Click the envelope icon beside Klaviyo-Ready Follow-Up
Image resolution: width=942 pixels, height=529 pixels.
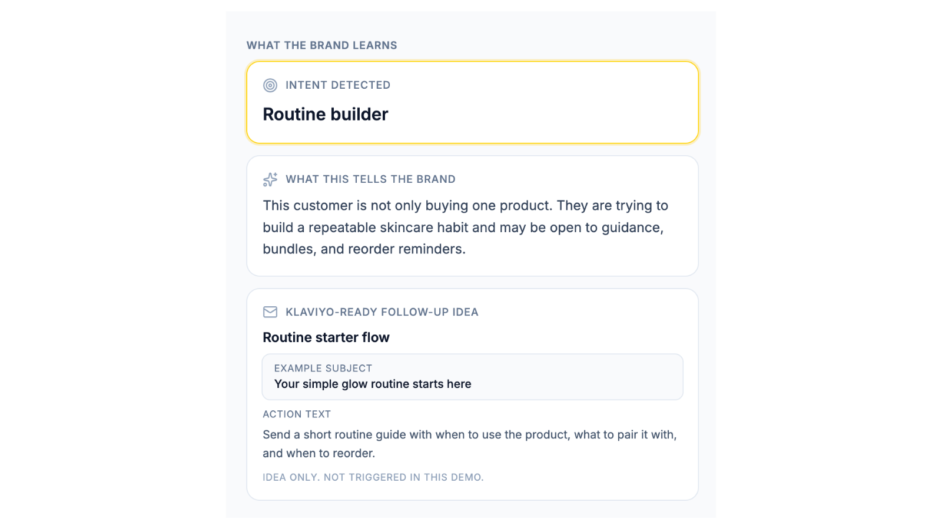(x=270, y=312)
